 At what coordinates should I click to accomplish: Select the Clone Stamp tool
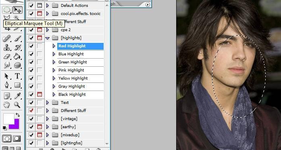[6, 47]
